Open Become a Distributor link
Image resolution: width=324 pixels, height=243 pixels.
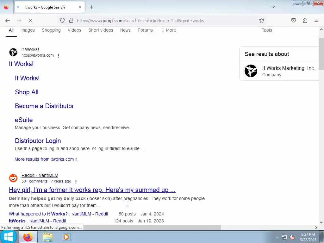point(44,106)
